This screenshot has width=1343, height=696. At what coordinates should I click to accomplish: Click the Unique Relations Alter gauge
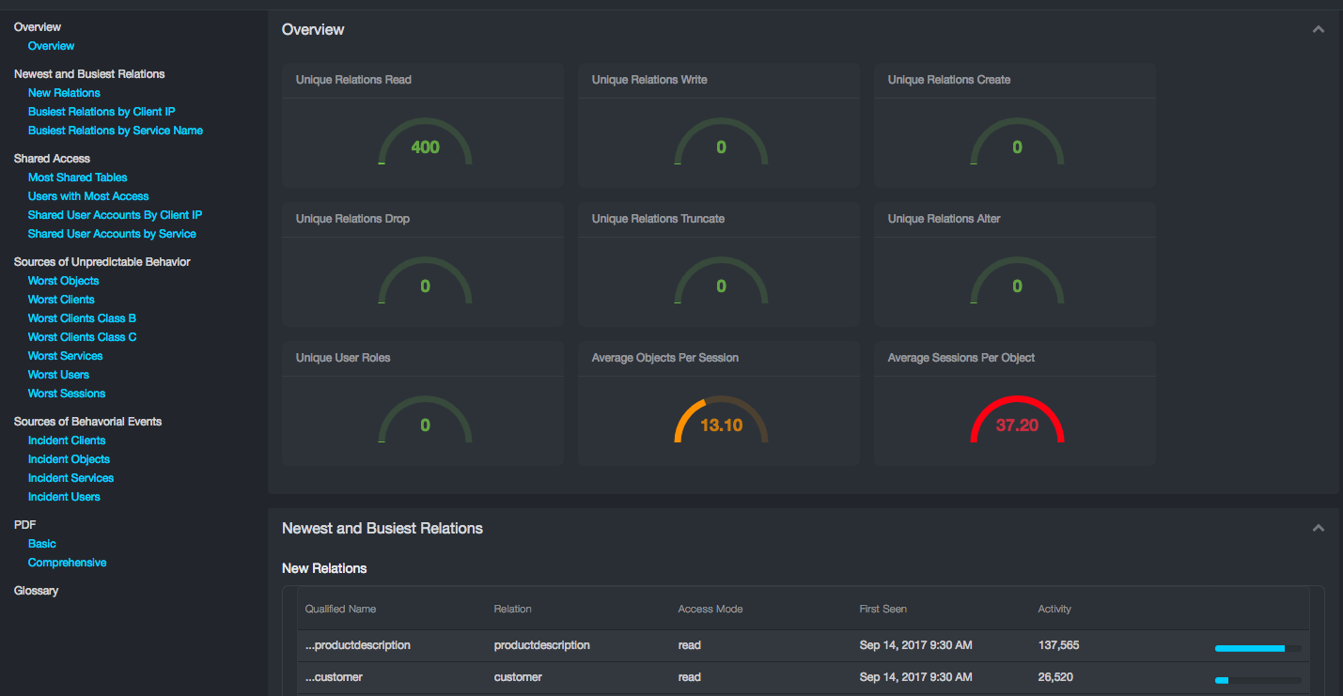(1017, 283)
